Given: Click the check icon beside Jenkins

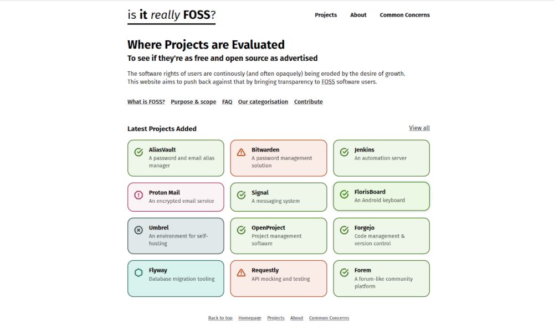Looking at the screenshot, I should [344, 152].
